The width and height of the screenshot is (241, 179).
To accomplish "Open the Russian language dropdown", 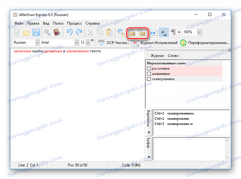I will click(37, 42).
